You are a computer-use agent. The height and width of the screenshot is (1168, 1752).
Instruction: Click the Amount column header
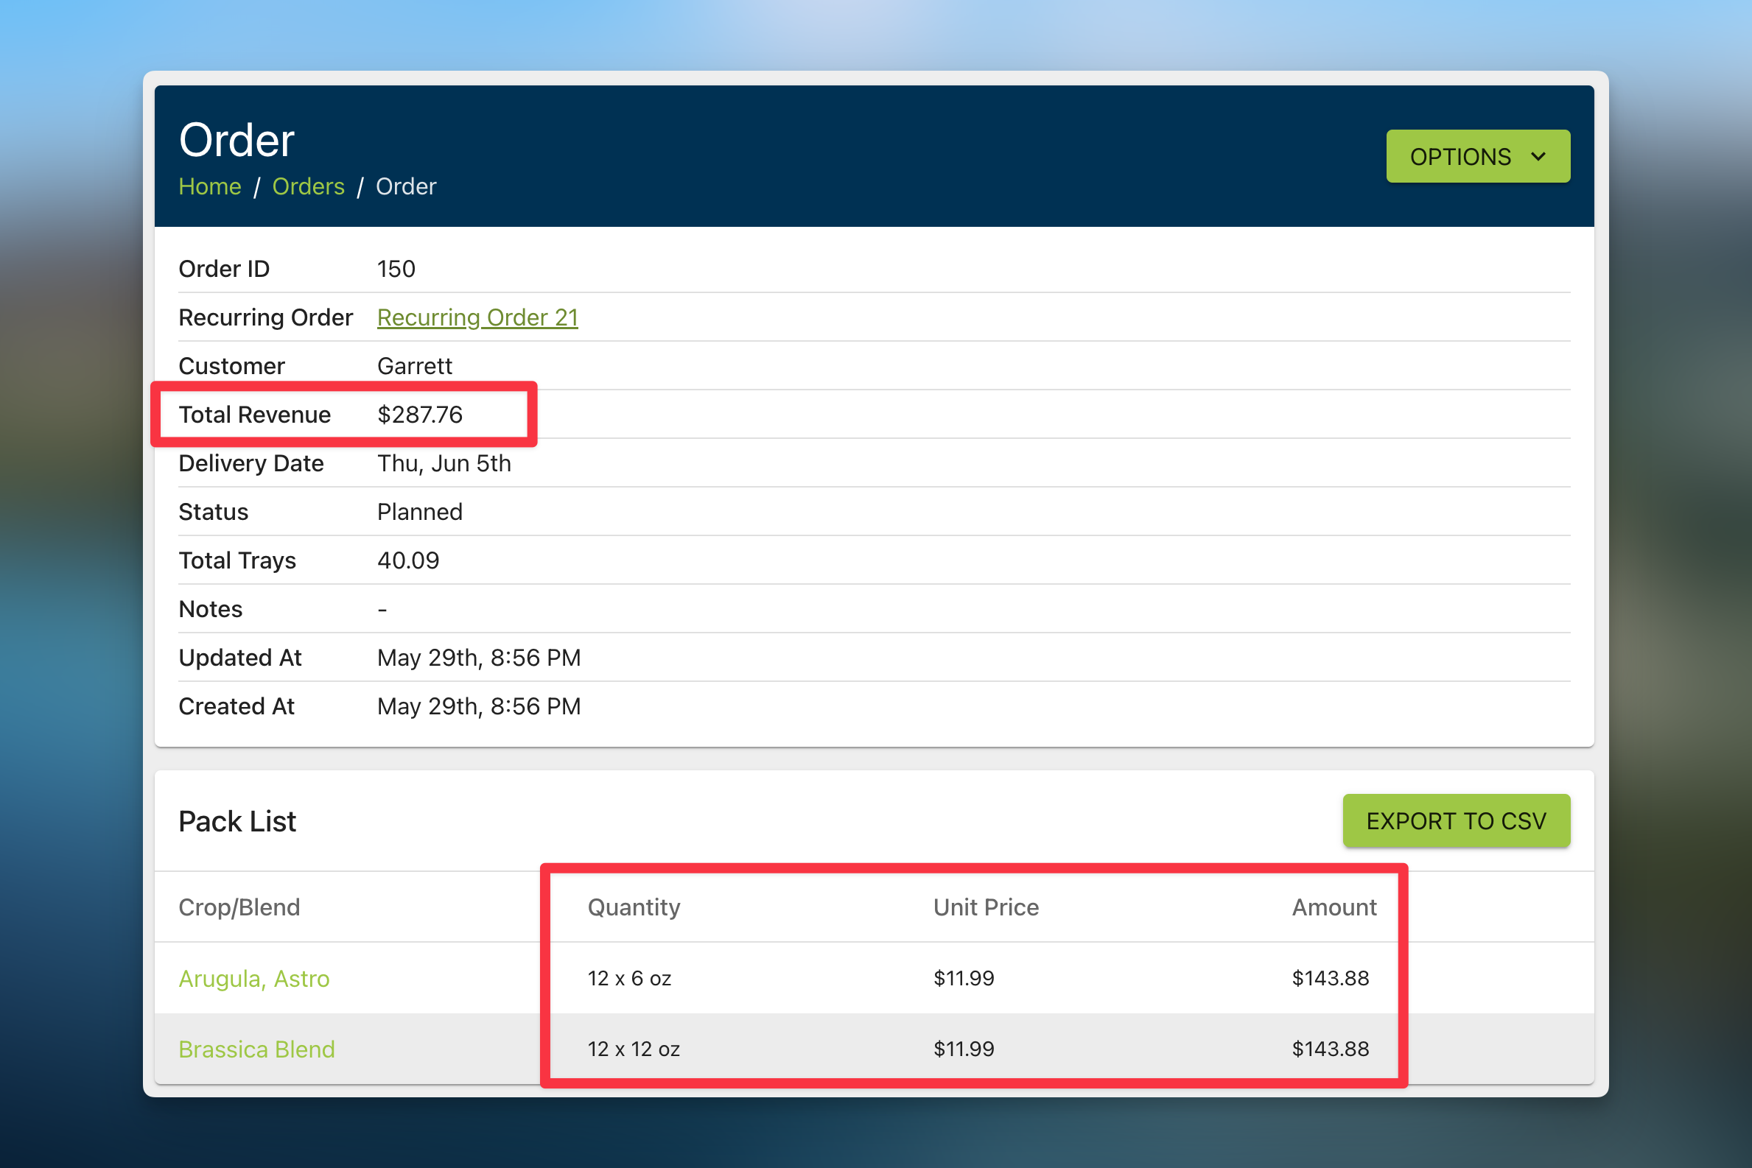pyautogui.click(x=1334, y=907)
